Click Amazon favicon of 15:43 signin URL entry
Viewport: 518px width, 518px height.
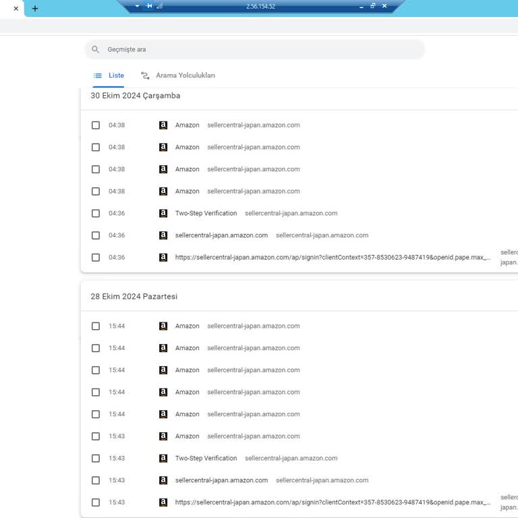(x=163, y=502)
